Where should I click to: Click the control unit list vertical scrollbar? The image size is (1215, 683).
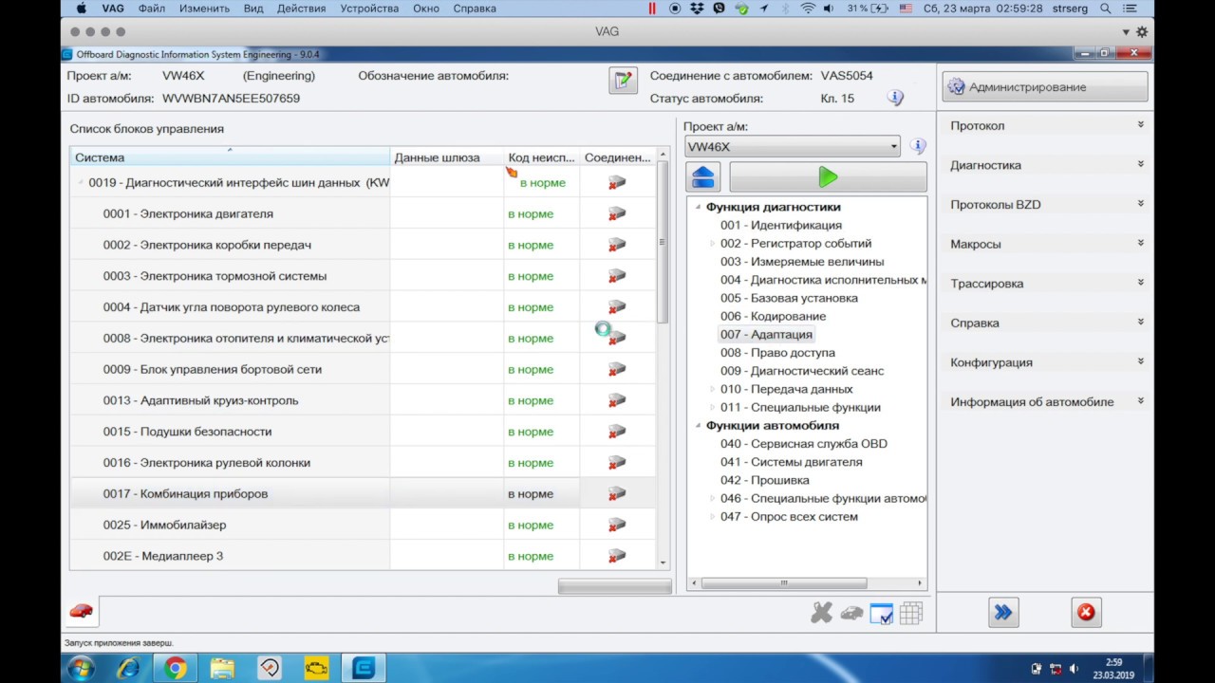[x=663, y=243]
